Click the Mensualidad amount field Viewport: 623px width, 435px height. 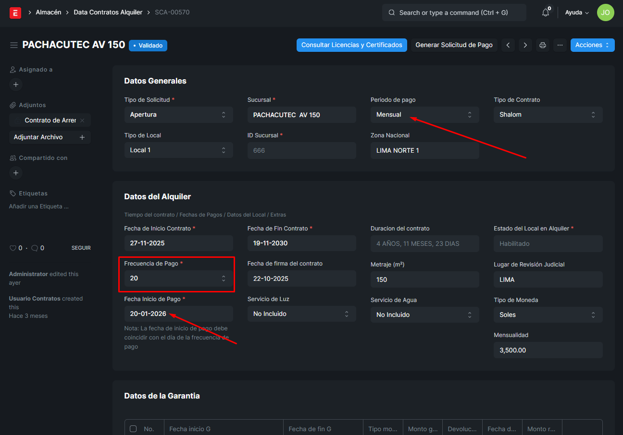click(548, 350)
